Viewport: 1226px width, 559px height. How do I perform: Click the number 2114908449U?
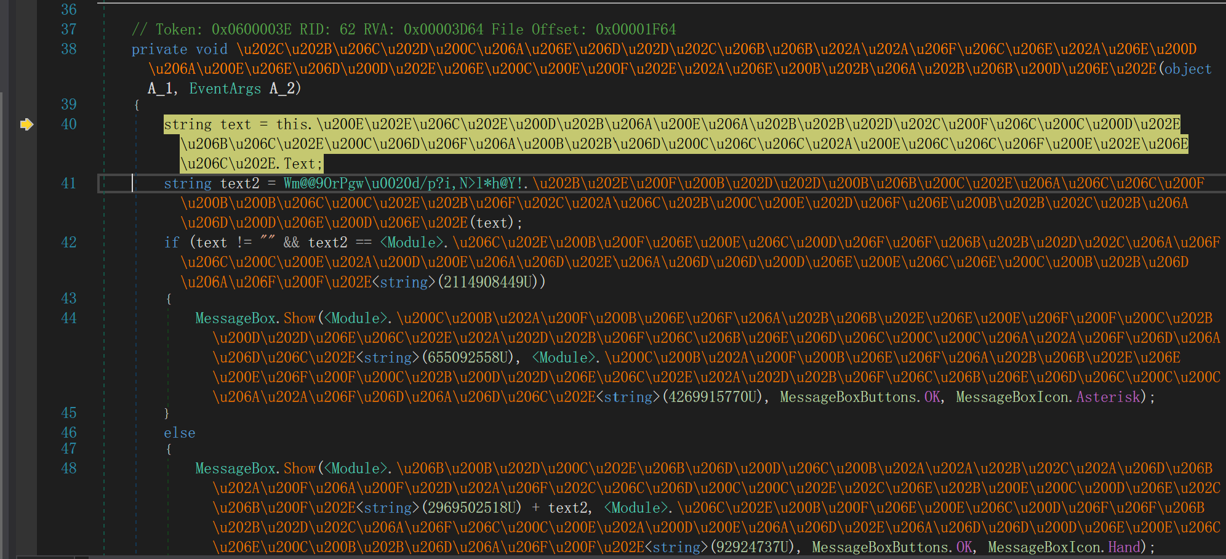(488, 282)
